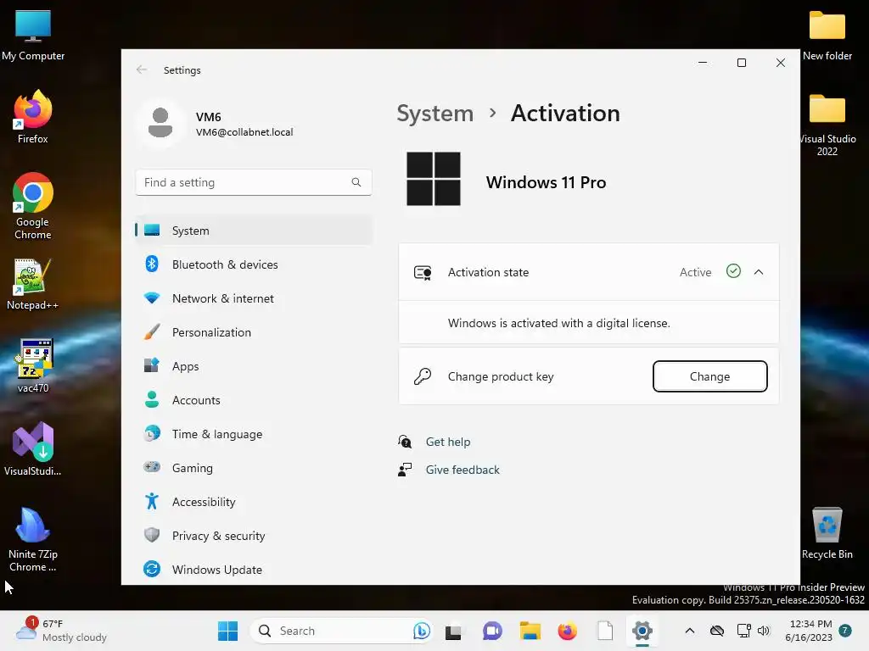Open Firefox from the taskbar

(x=568, y=631)
